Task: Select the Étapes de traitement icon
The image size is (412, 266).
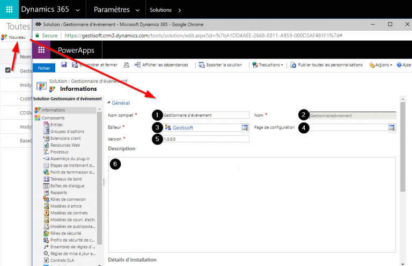Action: [46, 166]
